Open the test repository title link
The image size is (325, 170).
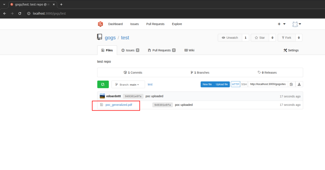[x=125, y=37]
